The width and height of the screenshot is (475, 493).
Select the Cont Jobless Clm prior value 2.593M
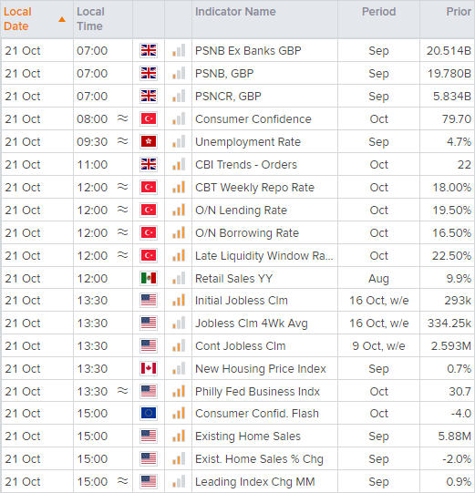[x=450, y=346]
